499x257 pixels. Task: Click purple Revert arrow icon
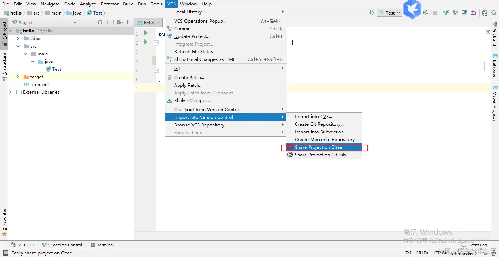pyautogui.click(x=473, y=13)
